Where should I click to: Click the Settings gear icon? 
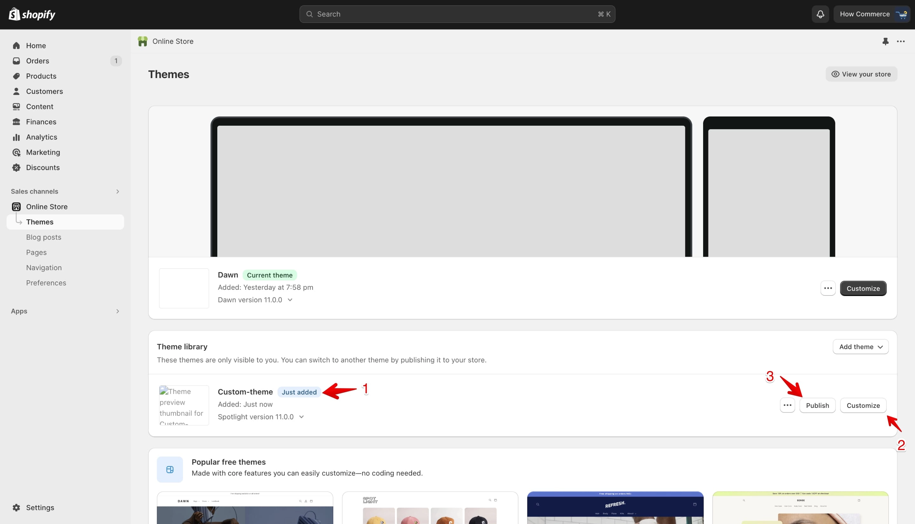click(x=16, y=507)
